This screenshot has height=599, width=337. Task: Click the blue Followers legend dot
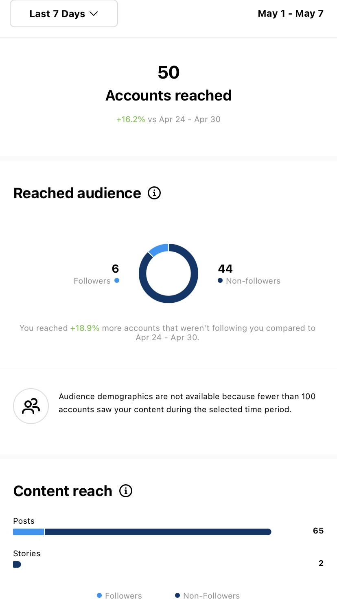coord(117,280)
